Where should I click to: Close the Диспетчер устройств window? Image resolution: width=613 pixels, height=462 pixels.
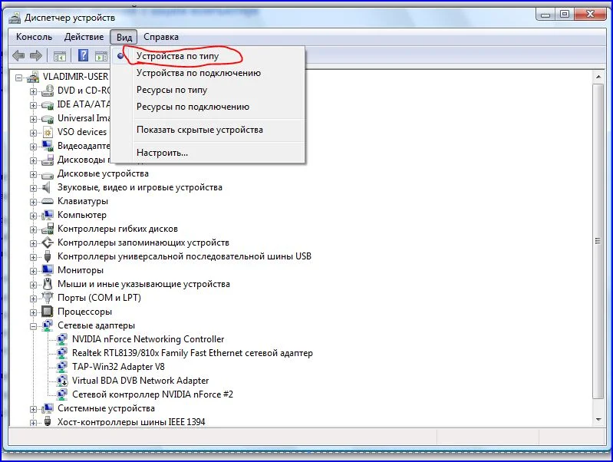(590, 15)
